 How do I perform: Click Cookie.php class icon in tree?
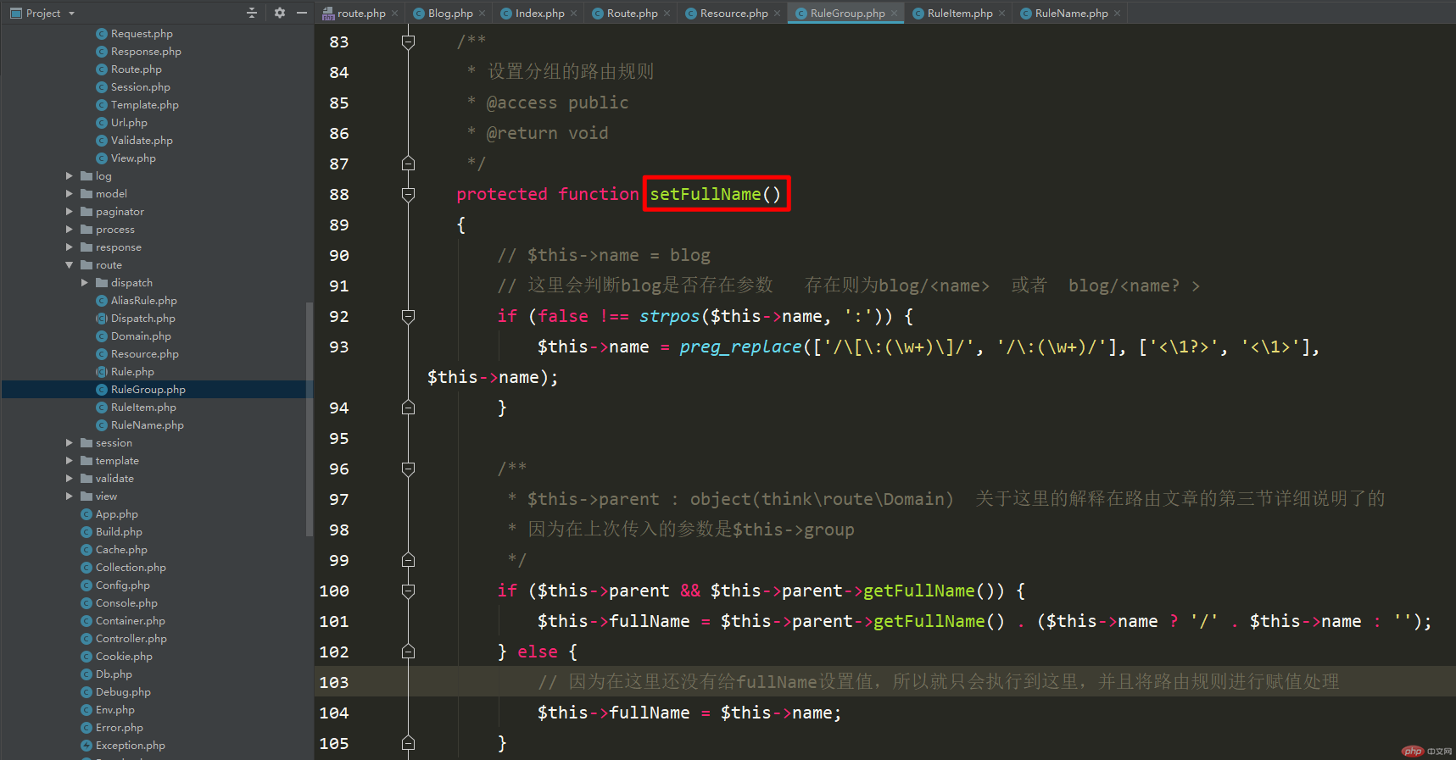(x=86, y=656)
